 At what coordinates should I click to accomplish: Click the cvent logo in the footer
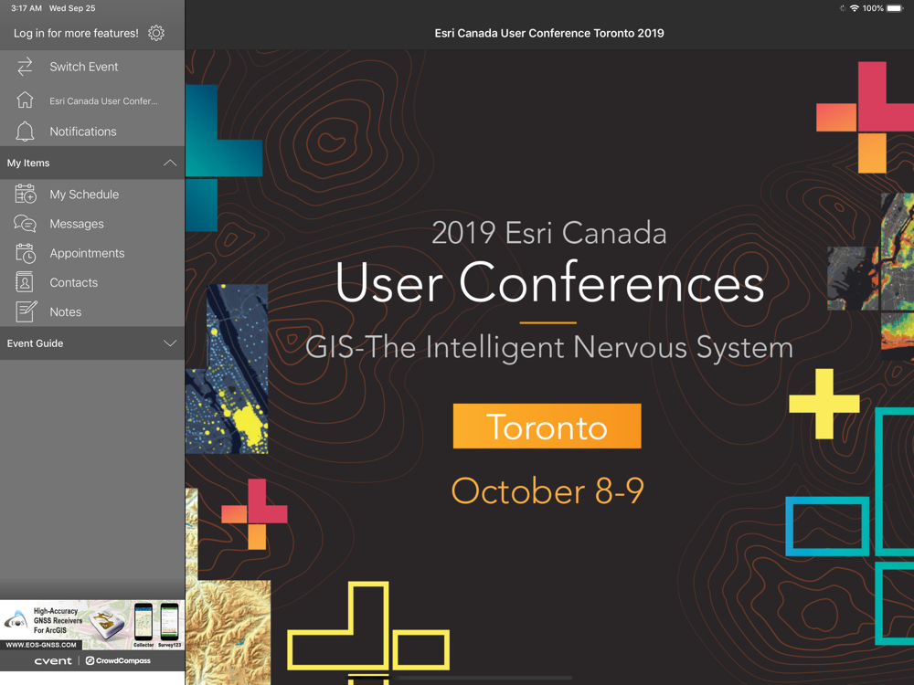53,660
